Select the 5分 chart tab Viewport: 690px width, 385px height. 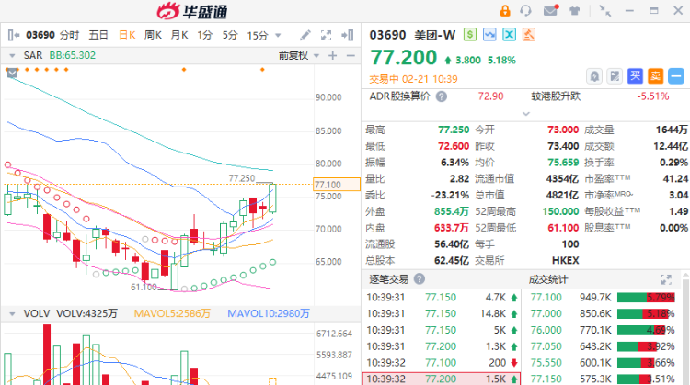coord(230,35)
